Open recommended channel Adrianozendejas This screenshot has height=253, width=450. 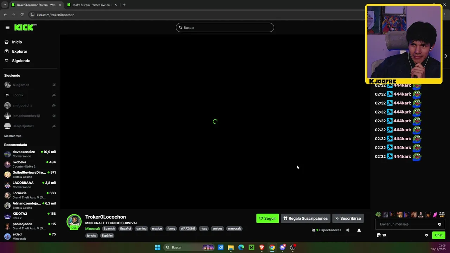30,206
